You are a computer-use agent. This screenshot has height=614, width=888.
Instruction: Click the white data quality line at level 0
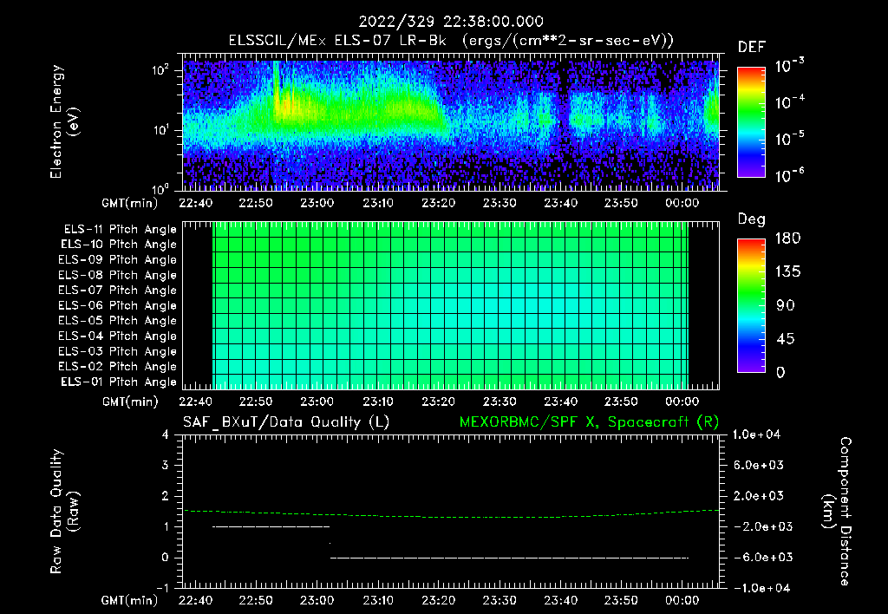[x=509, y=558]
